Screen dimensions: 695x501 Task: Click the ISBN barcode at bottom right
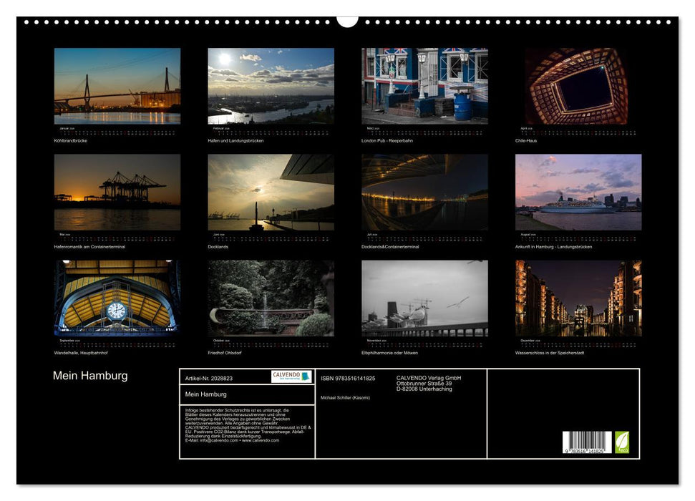point(588,440)
